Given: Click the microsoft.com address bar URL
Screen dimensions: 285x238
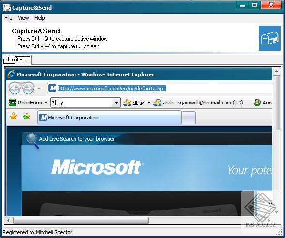Looking at the screenshot, I should click(x=112, y=89).
